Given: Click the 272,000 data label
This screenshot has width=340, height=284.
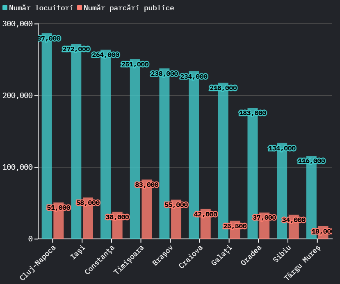Looking at the screenshot, I should 76,49.
